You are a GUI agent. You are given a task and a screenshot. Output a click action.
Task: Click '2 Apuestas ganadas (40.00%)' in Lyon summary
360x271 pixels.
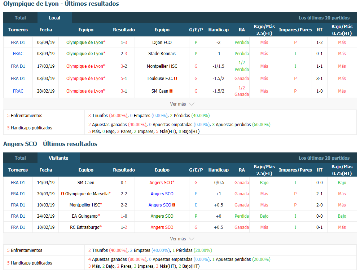coord(117,125)
